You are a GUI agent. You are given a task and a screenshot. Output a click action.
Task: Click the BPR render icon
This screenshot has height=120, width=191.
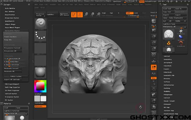click(x=154, y=21)
